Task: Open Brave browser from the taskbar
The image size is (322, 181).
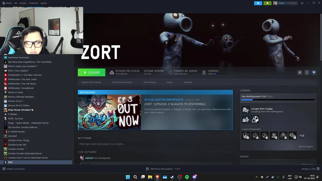Action: pos(157,177)
